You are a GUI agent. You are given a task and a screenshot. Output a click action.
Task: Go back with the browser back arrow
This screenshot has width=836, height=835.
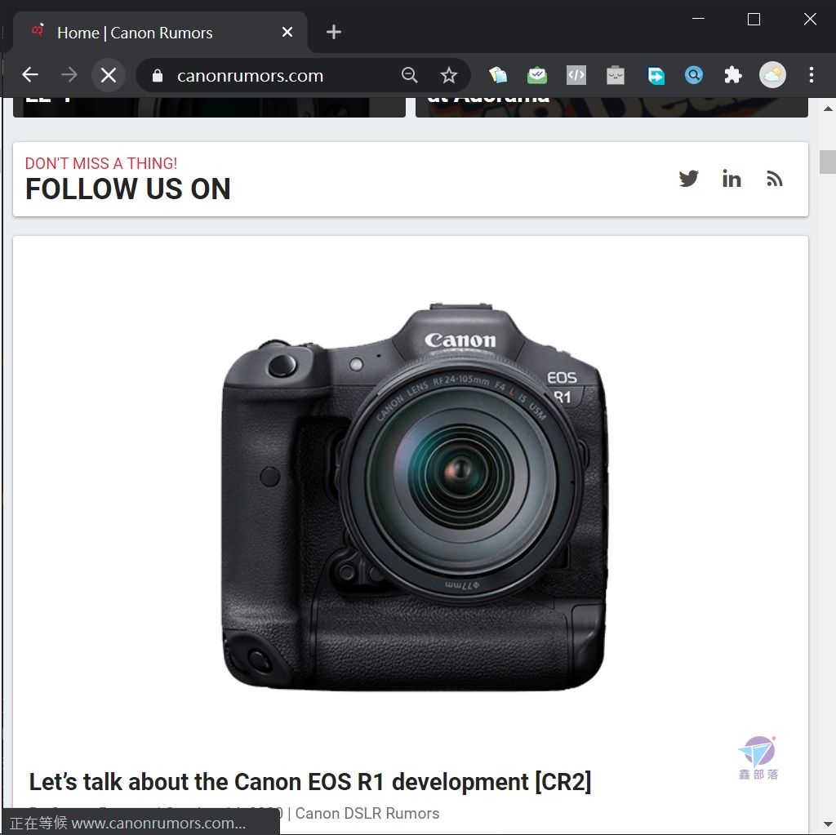(x=30, y=75)
